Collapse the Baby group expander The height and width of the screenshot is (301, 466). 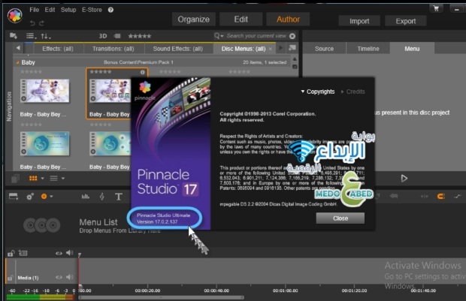17,62
